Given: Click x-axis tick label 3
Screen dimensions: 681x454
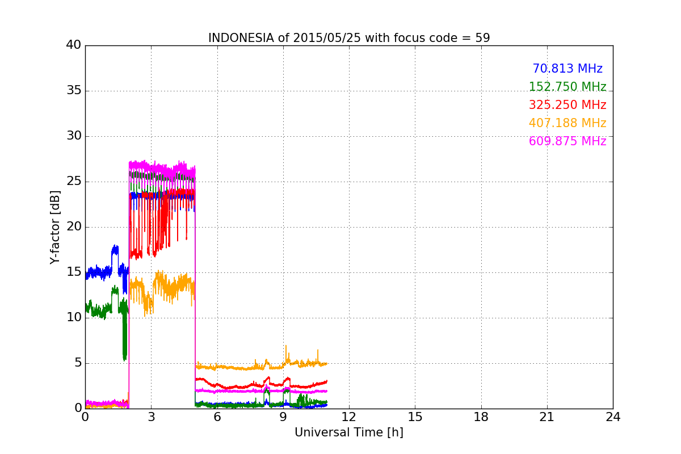Looking at the screenshot, I should [151, 417].
